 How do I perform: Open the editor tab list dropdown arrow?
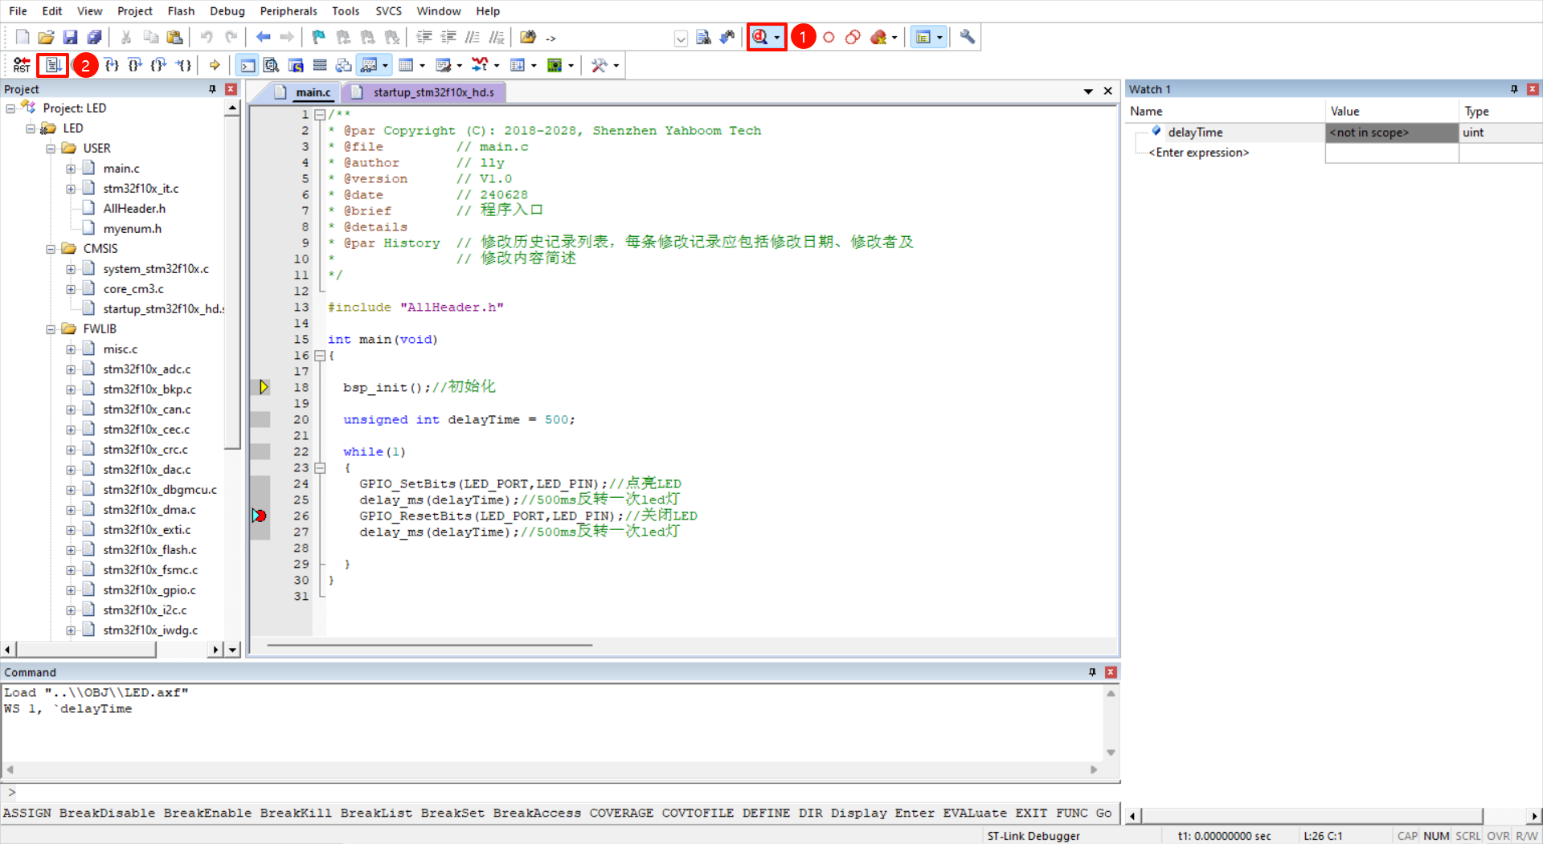click(x=1088, y=92)
